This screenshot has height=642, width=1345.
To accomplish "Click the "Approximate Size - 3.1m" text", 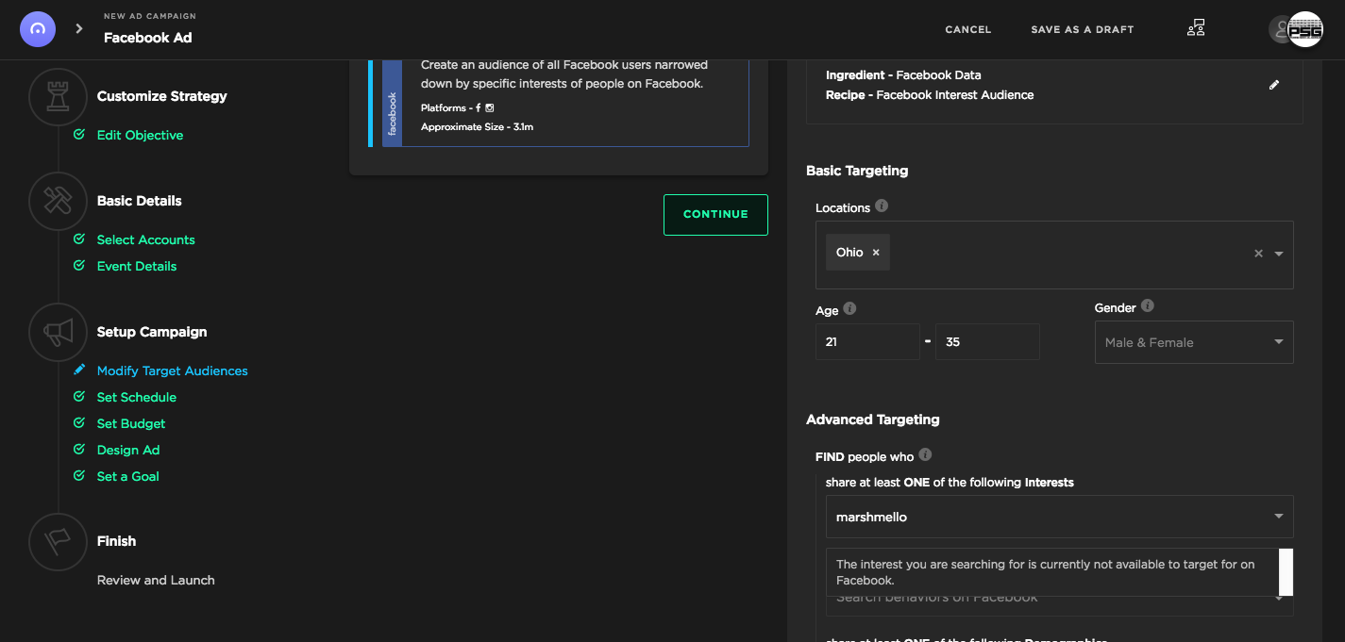I will pyautogui.click(x=478, y=126).
